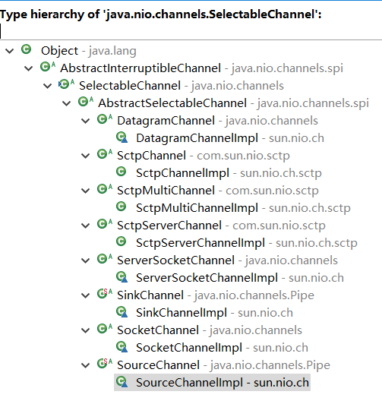Click the DatagramChannel abstract class icon
The width and height of the screenshot is (382, 404).
pos(105,119)
